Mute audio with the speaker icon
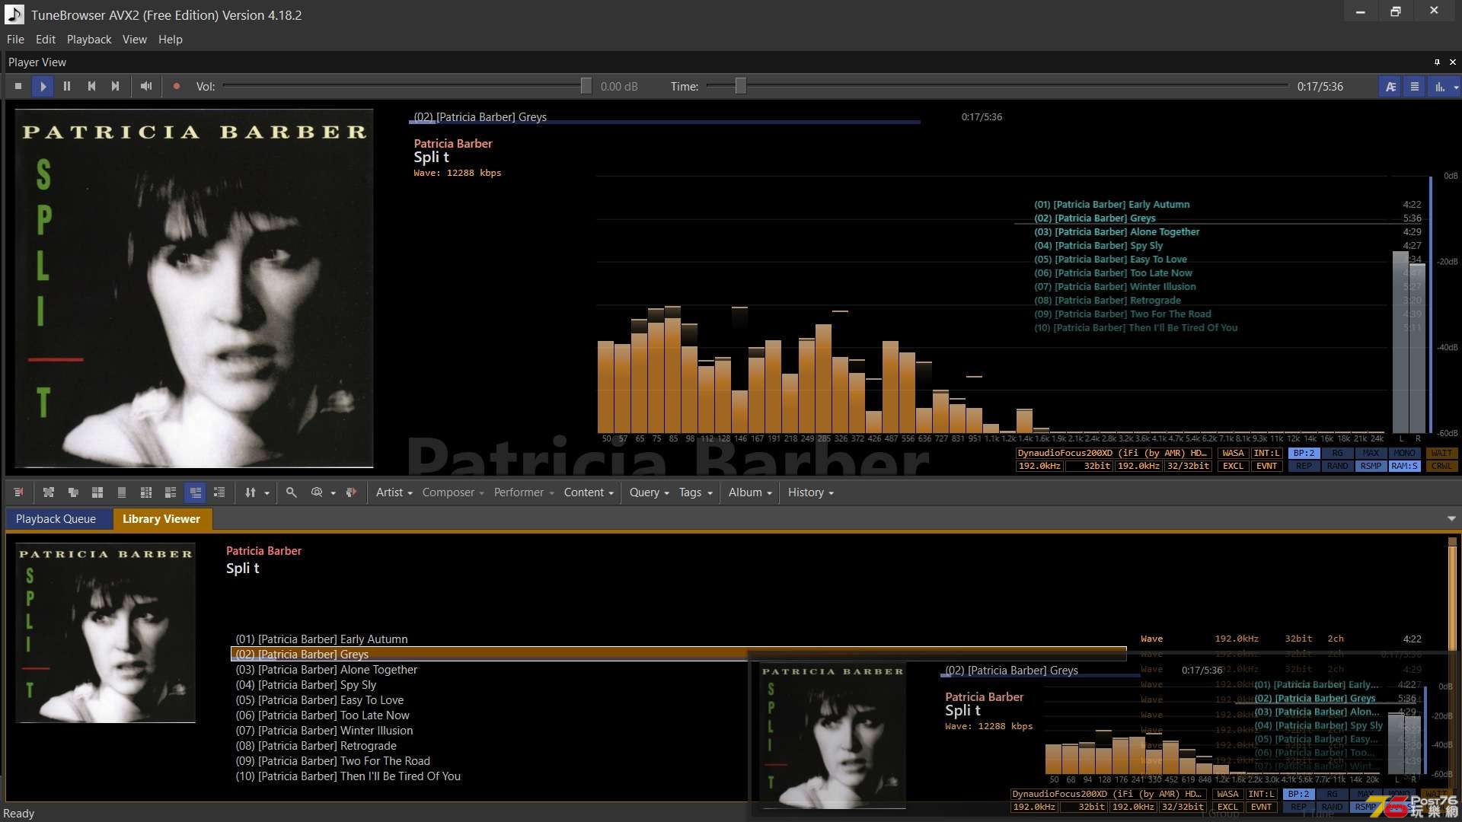The height and width of the screenshot is (822, 1462). (146, 87)
